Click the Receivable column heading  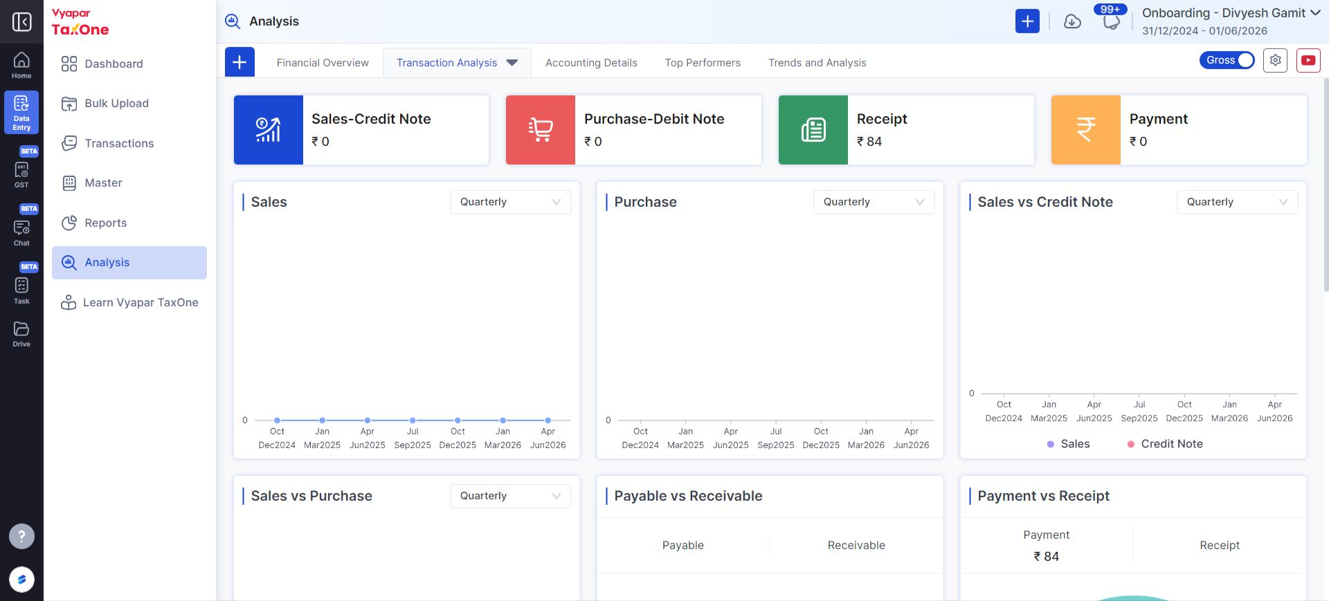(x=856, y=545)
